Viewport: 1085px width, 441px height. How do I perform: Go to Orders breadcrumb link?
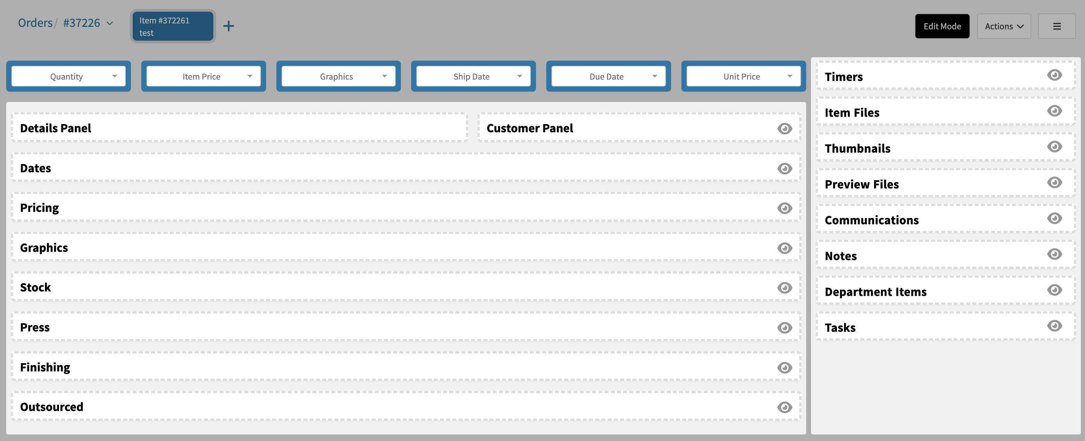tap(35, 23)
